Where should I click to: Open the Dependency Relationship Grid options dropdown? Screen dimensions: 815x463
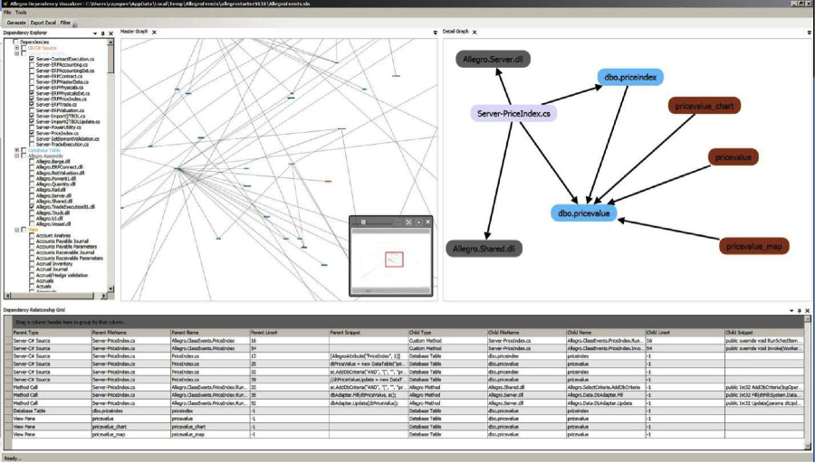[791, 310]
